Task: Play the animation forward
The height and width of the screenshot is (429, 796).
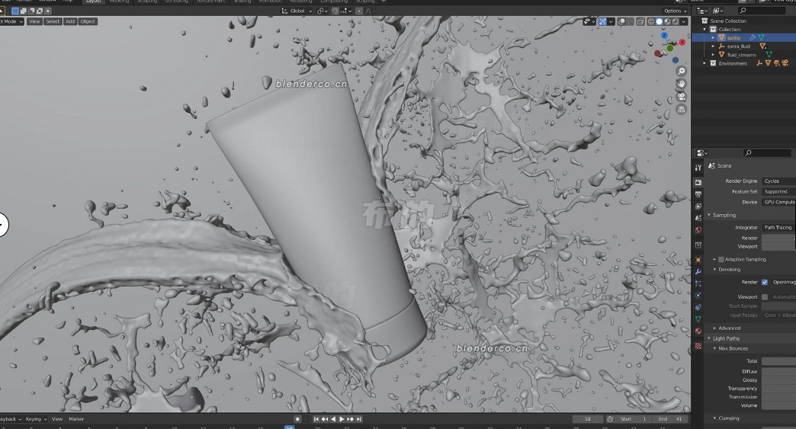Action: coord(342,419)
